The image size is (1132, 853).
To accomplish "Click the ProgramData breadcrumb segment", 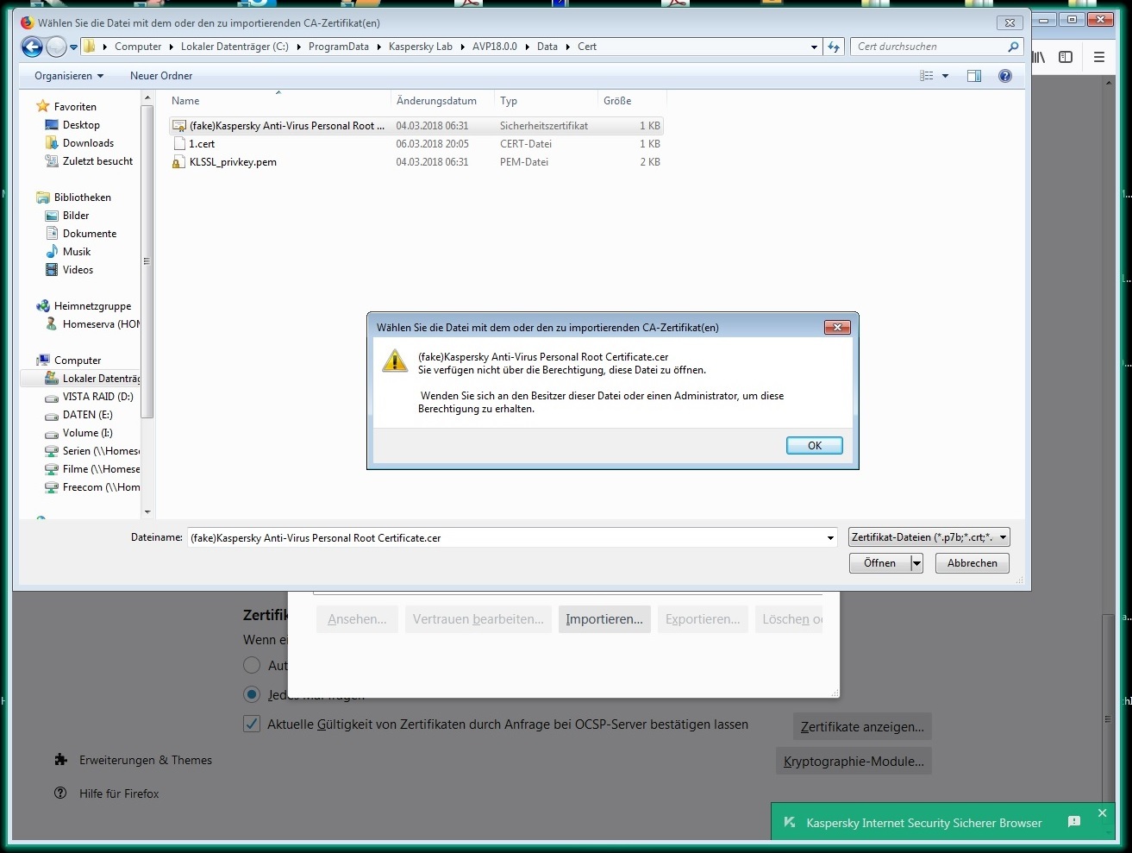I will click(339, 47).
